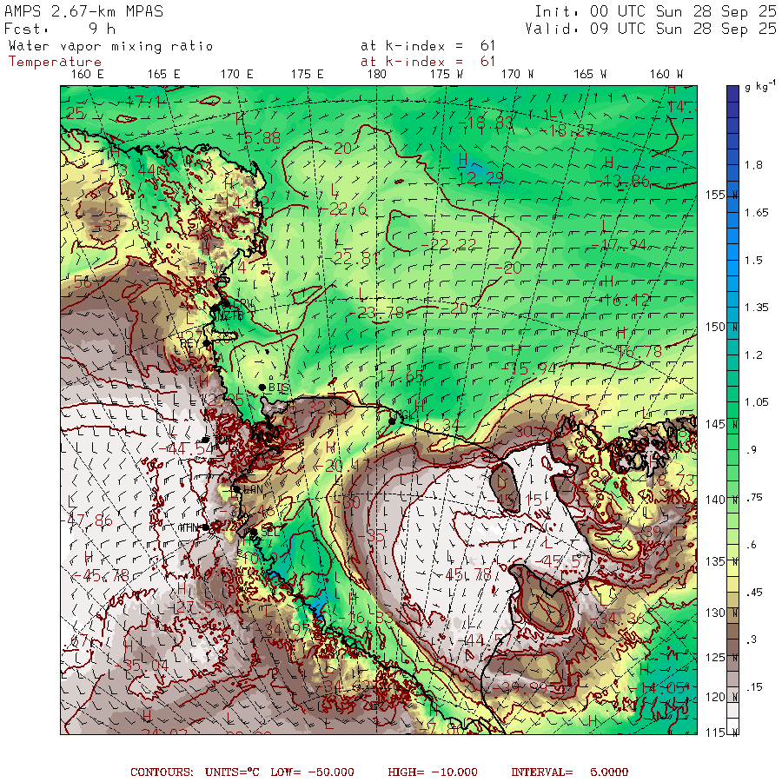Click the '-15.88' temperature high value
This screenshot has height=782, width=782.
click(x=252, y=138)
